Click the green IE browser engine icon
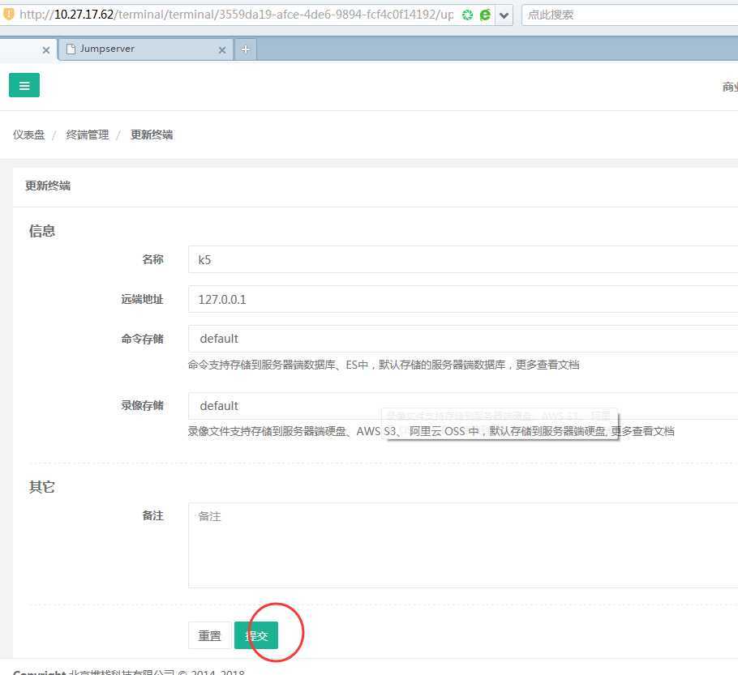This screenshot has width=738, height=675. click(485, 15)
